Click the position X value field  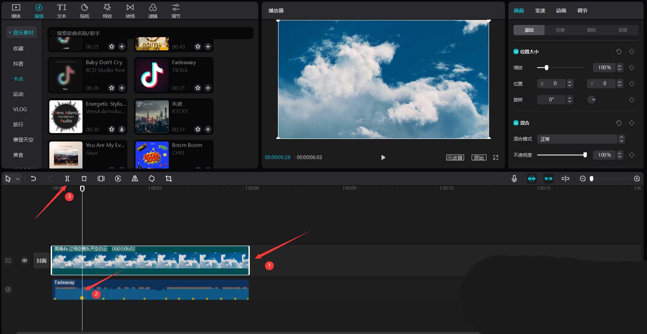click(x=552, y=83)
